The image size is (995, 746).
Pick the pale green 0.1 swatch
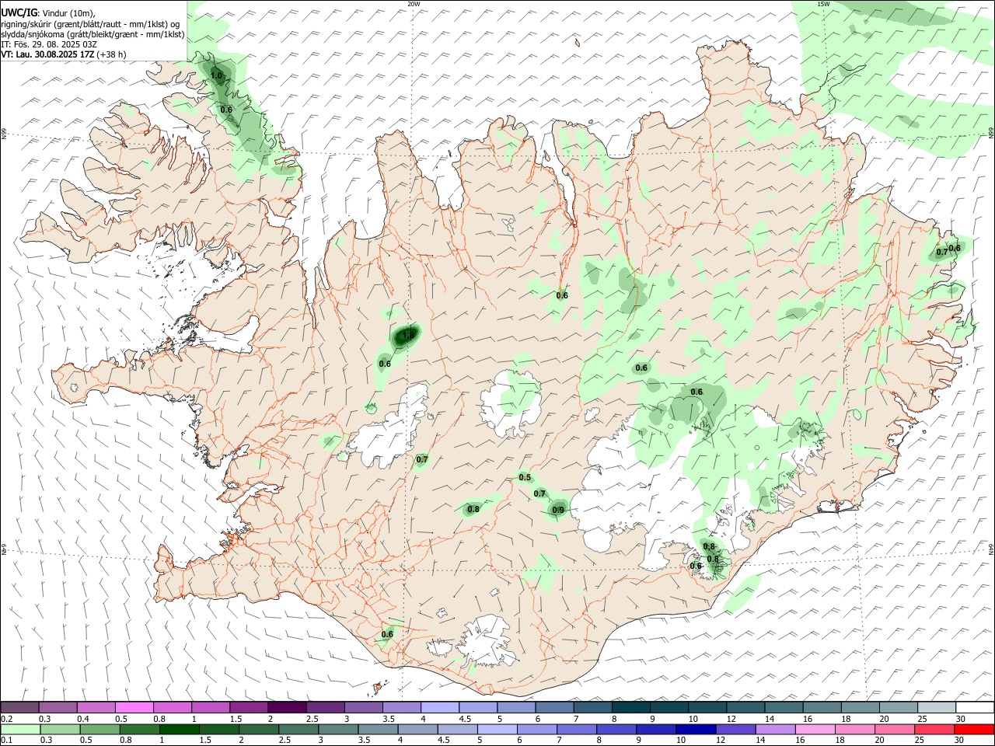[19, 730]
